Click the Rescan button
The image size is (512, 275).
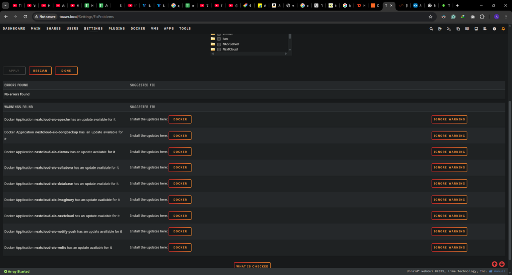[40, 71]
